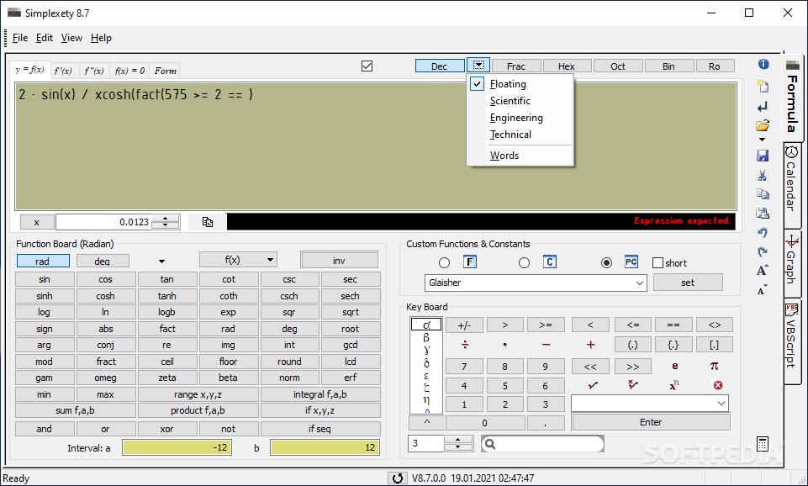Insert the nth root symbol

point(633,385)
